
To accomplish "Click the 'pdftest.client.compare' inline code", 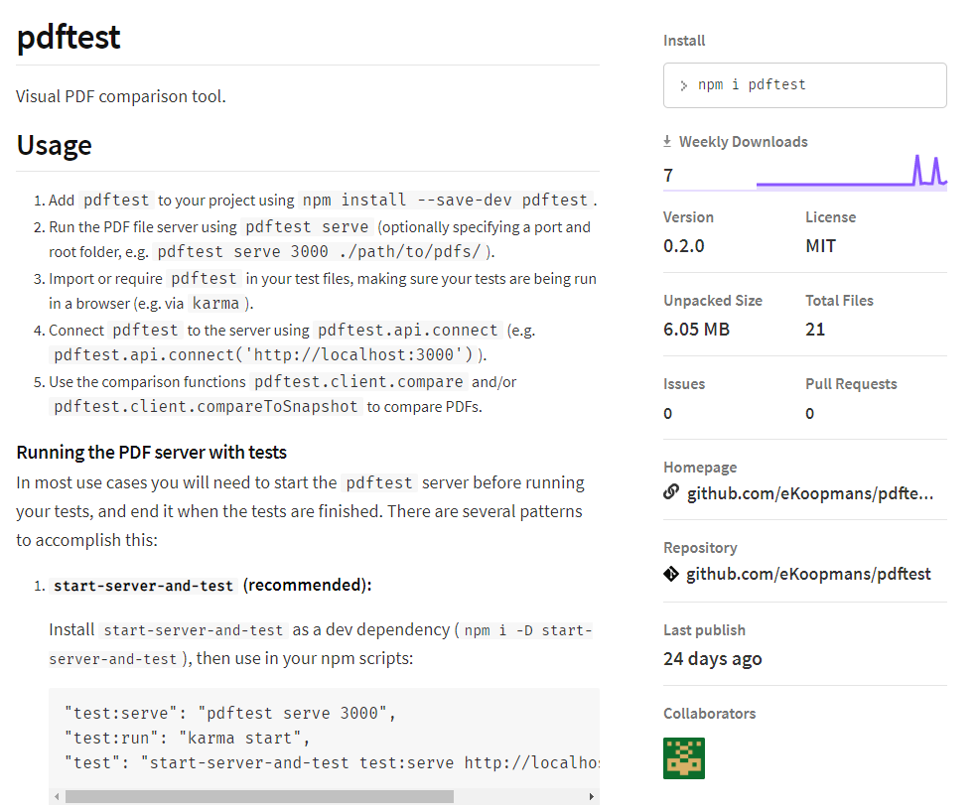I will [x=358, y=381].
